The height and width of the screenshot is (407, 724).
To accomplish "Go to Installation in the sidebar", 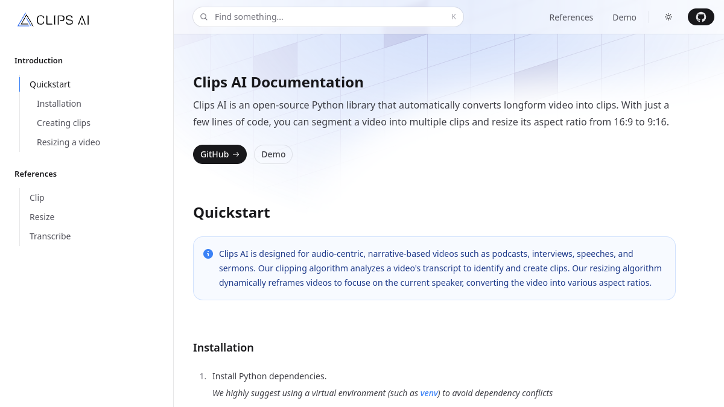I will coord(59,104).
